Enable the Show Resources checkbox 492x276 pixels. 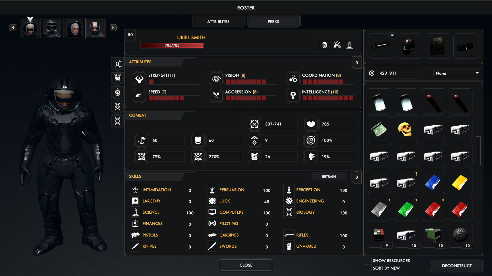368,261
